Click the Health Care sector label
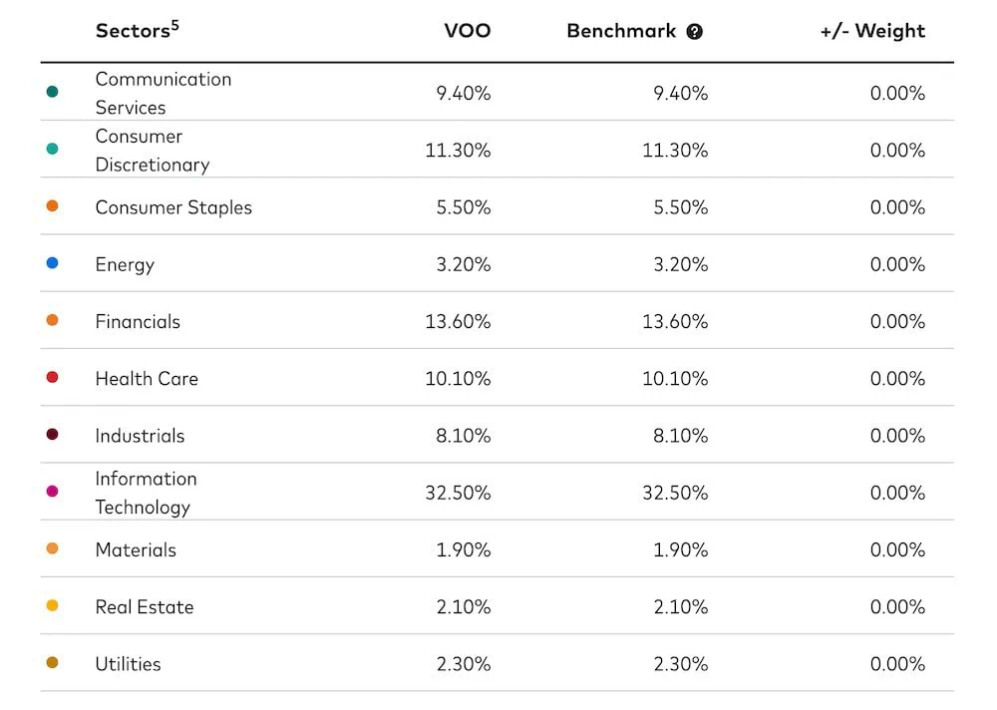 tap(147, 378)
